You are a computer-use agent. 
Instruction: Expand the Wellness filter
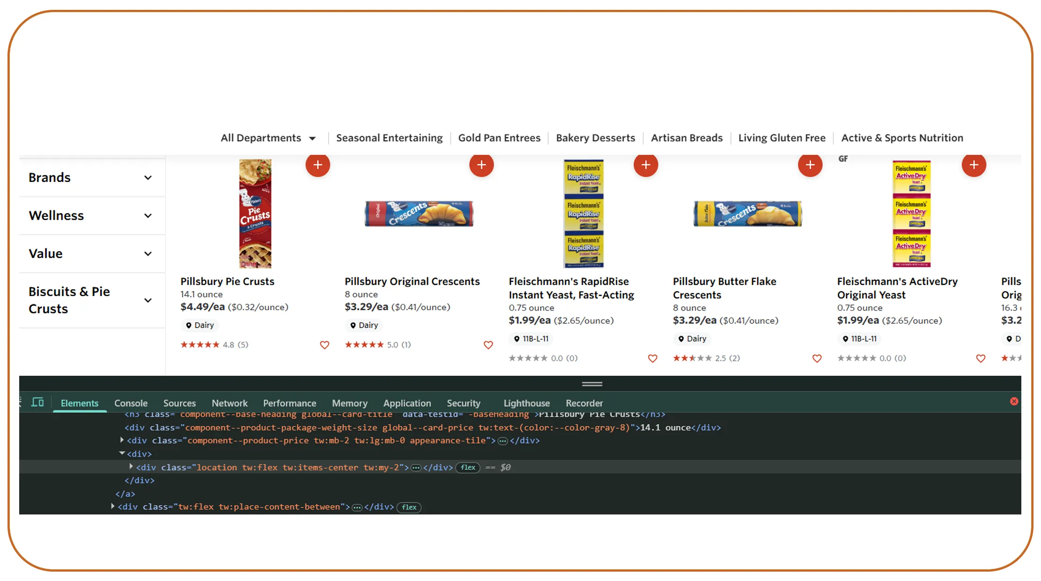pyautogui.click(x=92, y=216)
